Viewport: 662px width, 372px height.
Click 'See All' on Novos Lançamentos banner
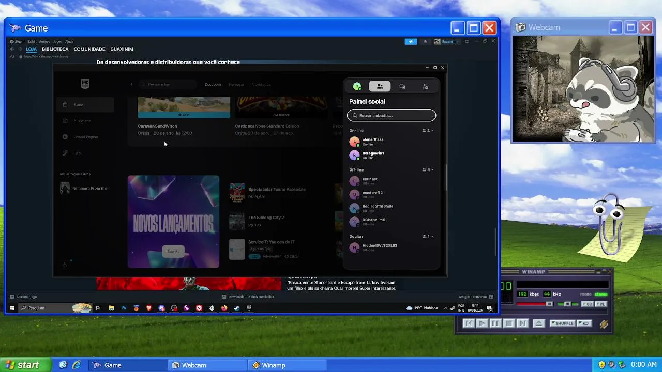173,252
